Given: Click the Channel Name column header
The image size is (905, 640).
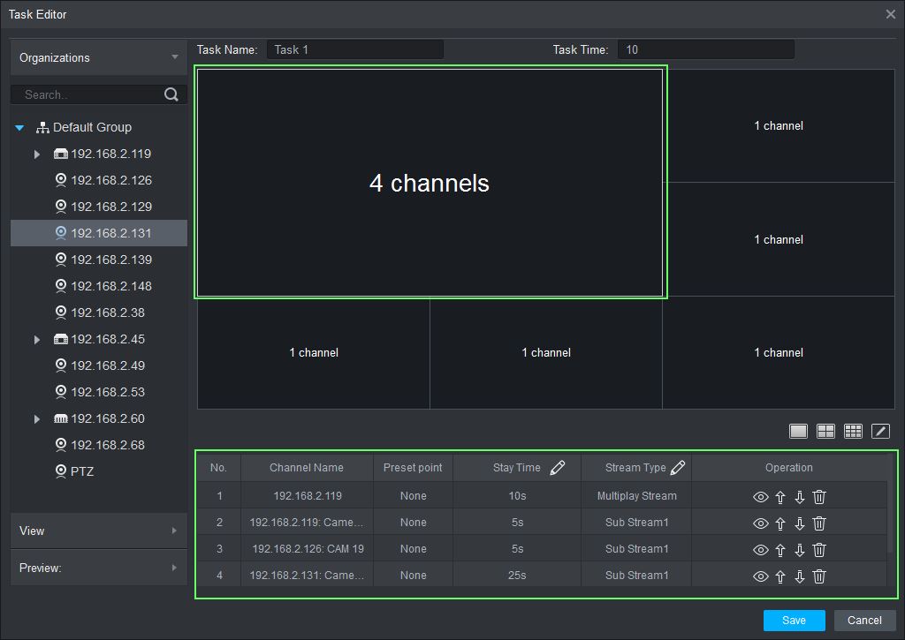Looking at the screenshot, I should point(307,468).
